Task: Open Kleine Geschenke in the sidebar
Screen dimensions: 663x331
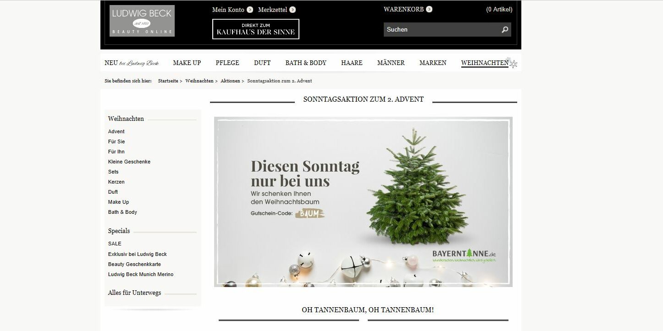Action: click(129, 162)
